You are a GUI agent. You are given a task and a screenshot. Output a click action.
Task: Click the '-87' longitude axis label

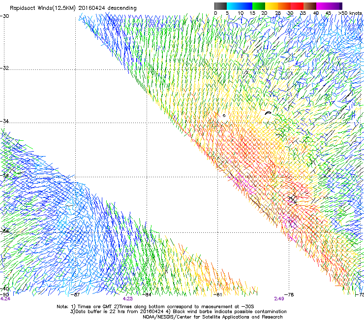(x=75, y=295)
